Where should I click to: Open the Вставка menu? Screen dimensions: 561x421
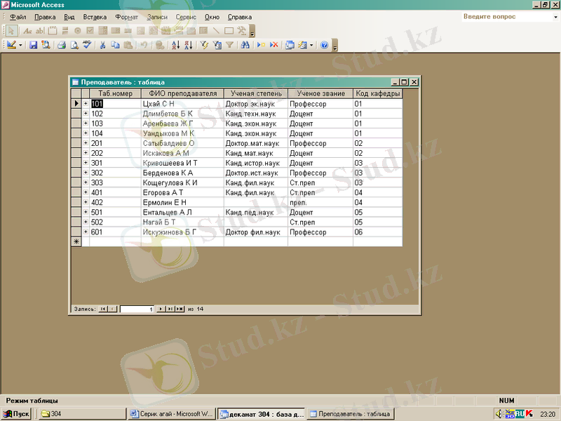click(x=95, y=17)
